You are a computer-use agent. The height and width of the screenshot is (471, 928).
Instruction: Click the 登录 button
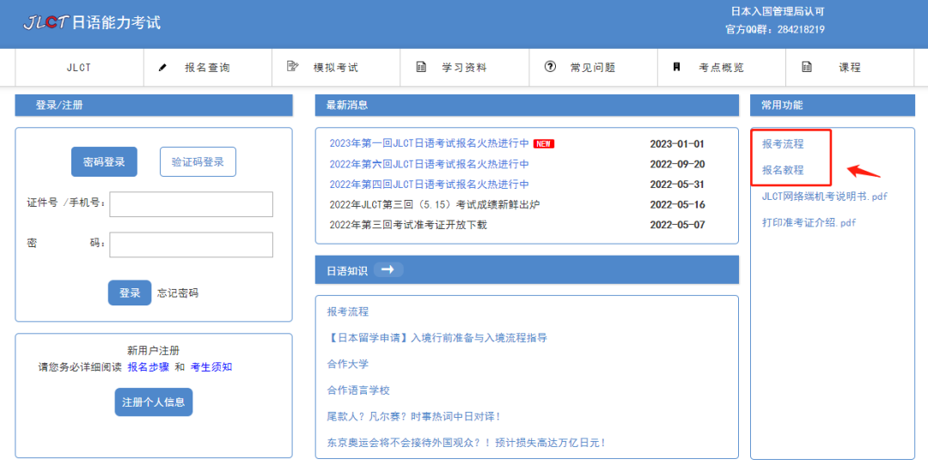130,293
